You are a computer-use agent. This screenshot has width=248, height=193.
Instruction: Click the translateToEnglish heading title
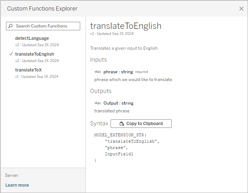click(126, 26)
